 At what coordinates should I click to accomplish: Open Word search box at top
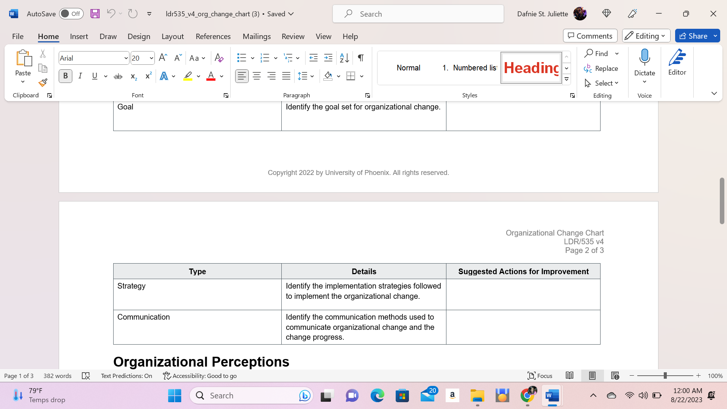point(418,14)
